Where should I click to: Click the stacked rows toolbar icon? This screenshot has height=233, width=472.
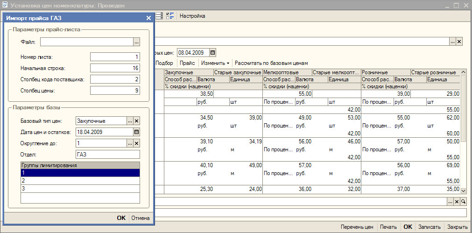click(160, 16)
